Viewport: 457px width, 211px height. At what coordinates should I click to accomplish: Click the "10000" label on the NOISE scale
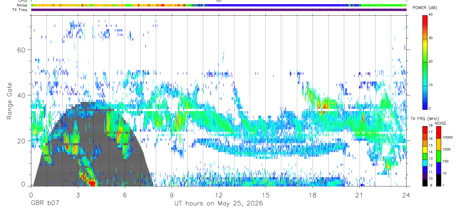447,137
